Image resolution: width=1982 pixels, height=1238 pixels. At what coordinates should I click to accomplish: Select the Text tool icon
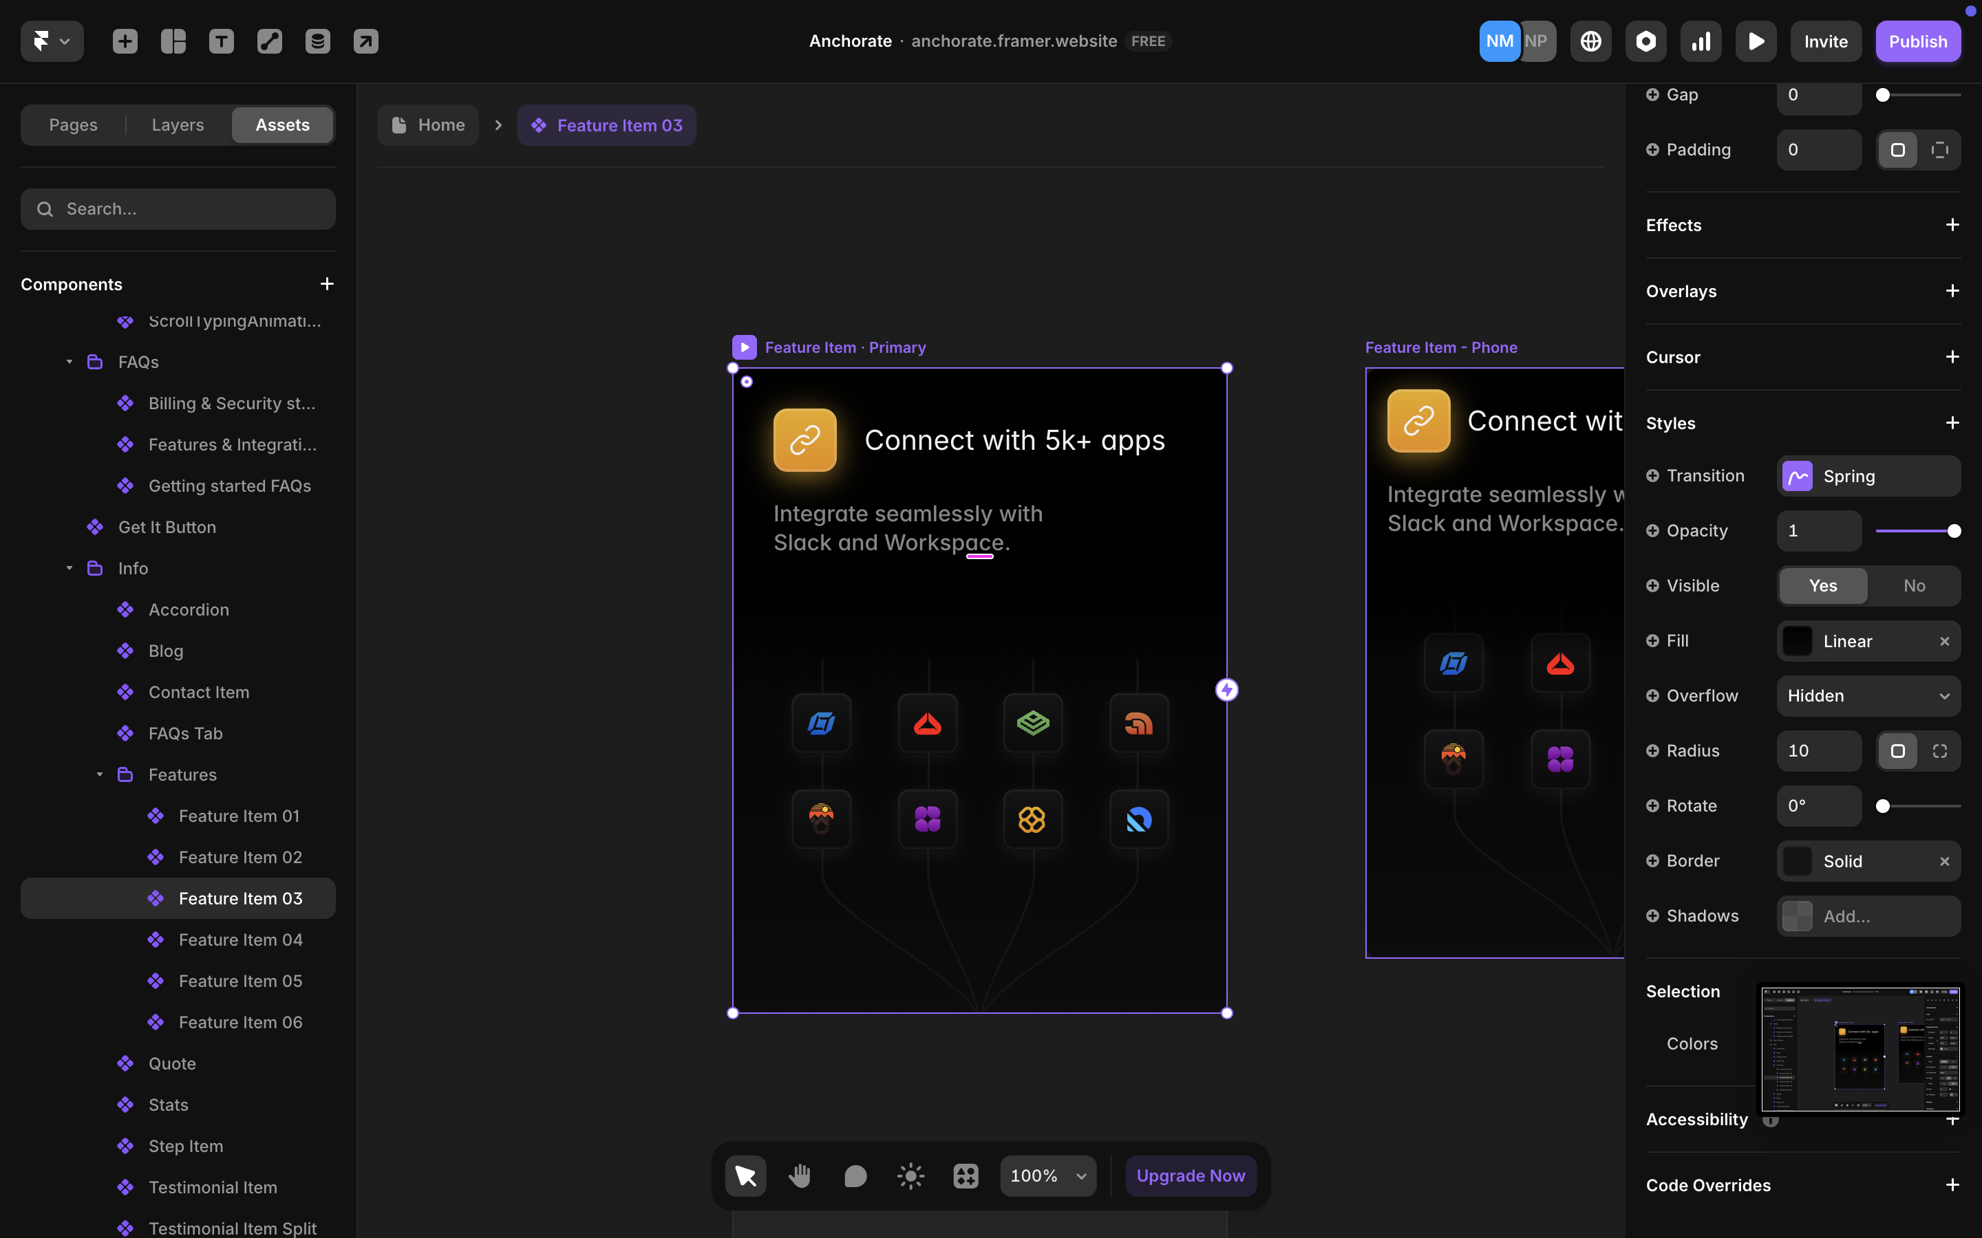221,41
